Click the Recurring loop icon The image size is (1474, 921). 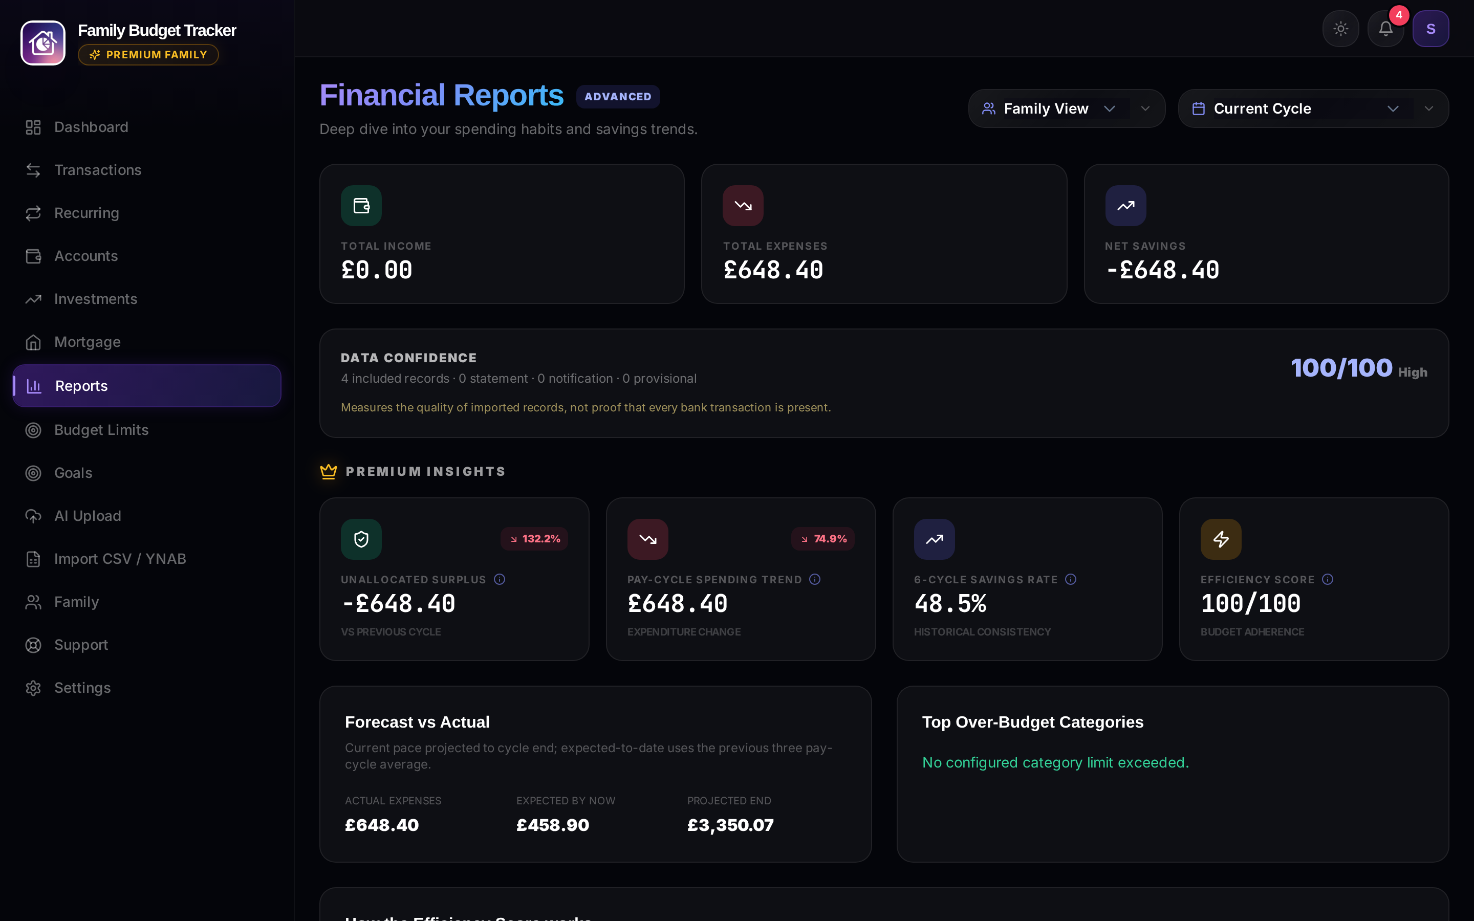tap(33, 213)
